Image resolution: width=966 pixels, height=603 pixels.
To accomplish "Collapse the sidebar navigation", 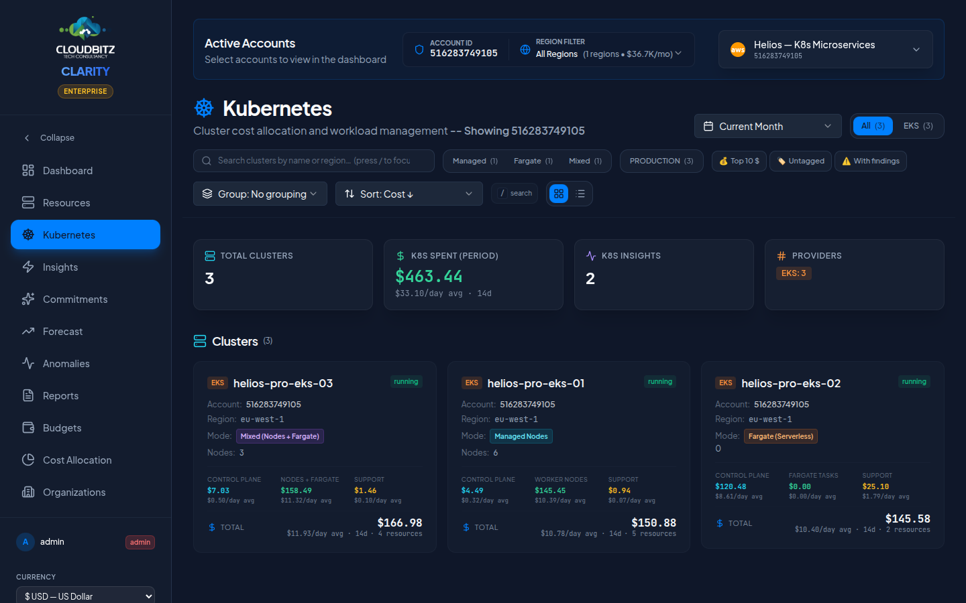I will click(x=85, y=137).
